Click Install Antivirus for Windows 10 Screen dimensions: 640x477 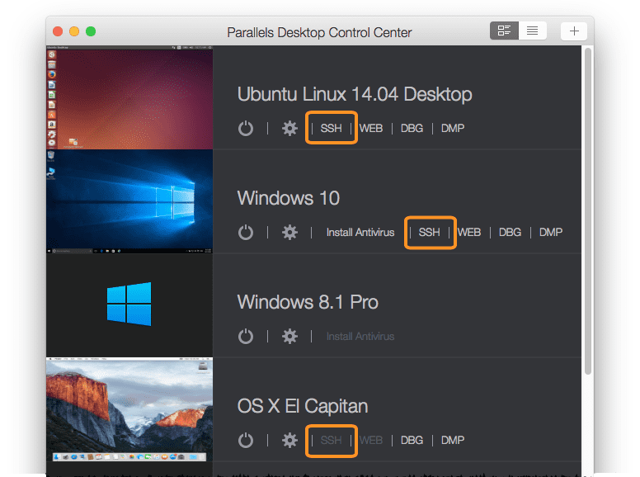tap(360, 233)
